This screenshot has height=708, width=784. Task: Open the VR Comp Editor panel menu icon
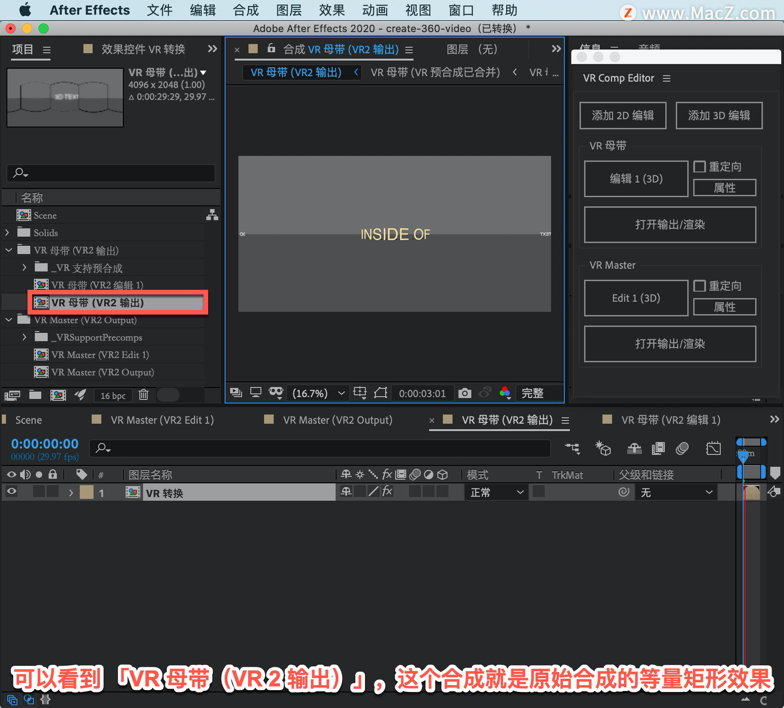(667, 78)
